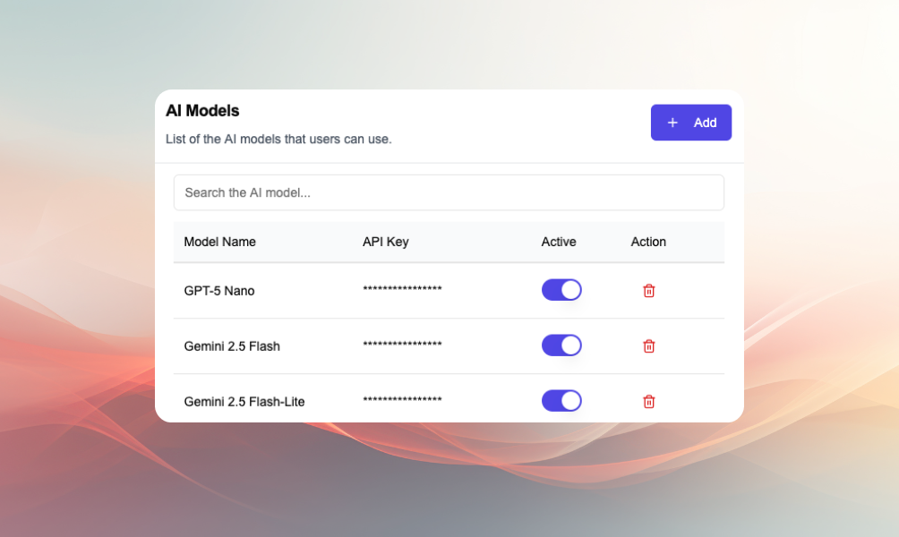The height and width of the screenshot is (537, 899).
Task: Remove Gemini 2.5 Flash-Lite using trash icon
Action: click(649, 402)
